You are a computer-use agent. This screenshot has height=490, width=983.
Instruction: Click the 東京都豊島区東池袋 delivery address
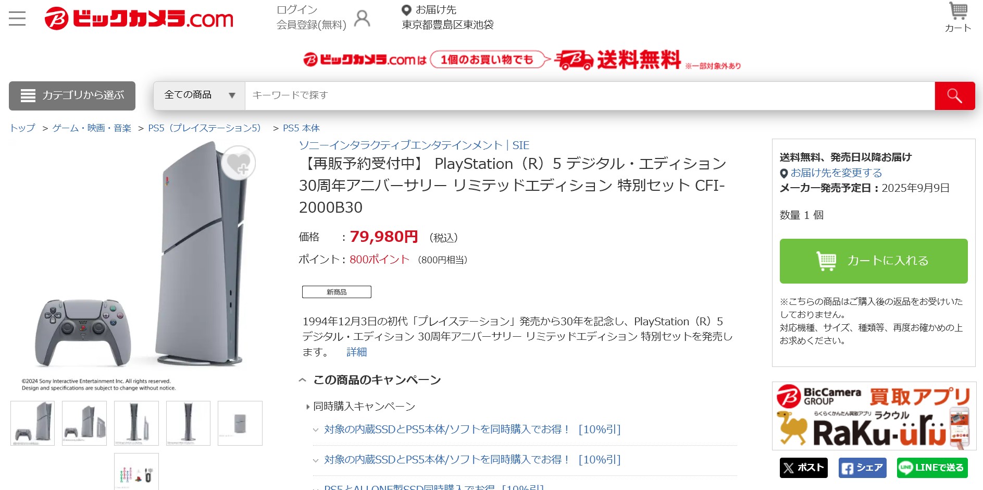pos(447,24)
